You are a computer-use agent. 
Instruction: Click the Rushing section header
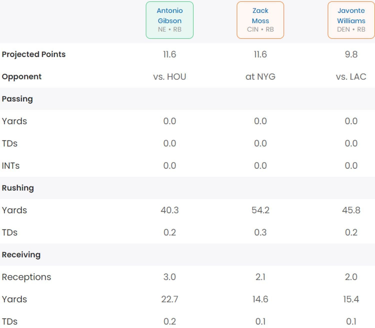18,188
